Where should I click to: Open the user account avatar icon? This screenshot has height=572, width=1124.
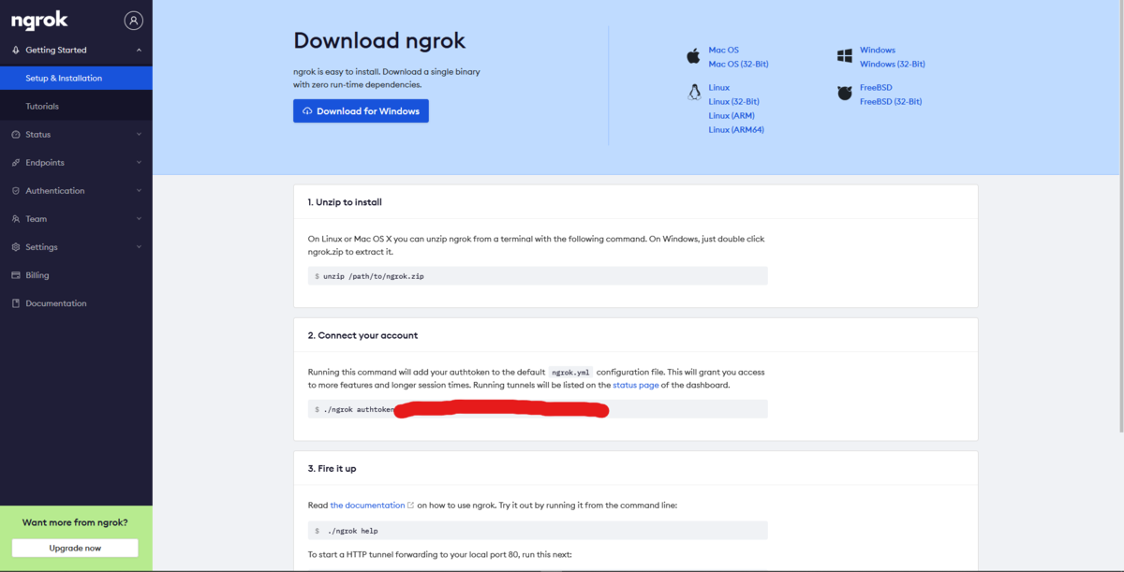tap(134, 20)
